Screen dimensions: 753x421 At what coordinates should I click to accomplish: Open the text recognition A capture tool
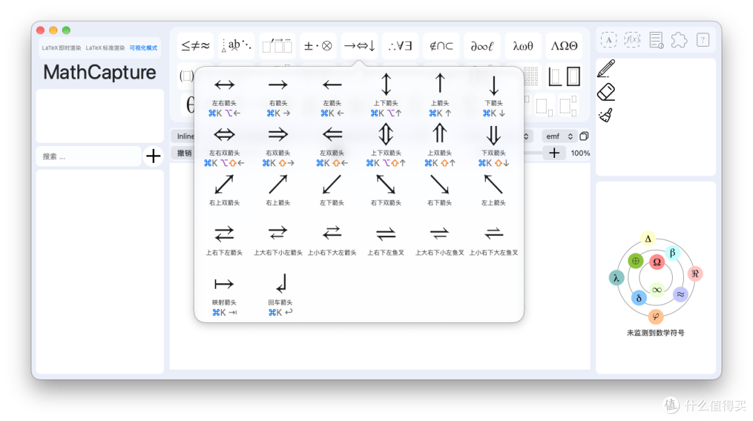click(609, 40)
